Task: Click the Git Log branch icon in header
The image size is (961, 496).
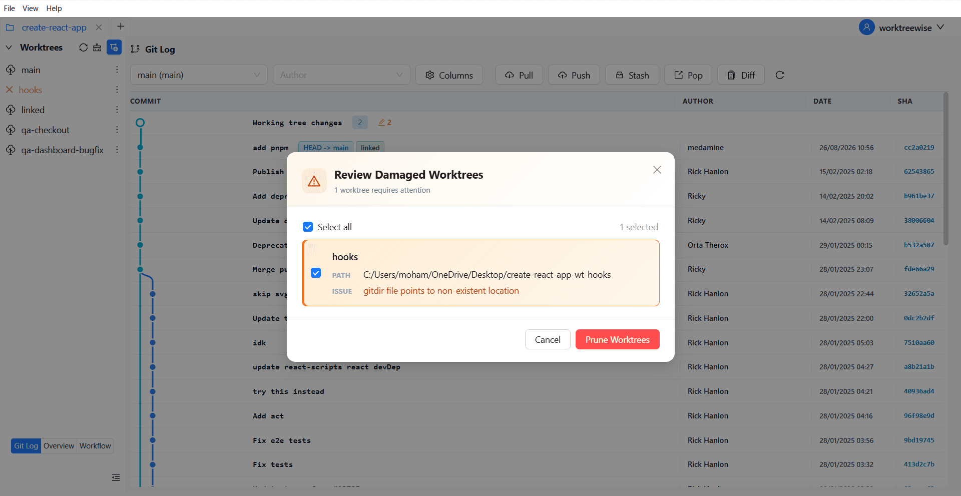Action: click(x=135, y=49)
